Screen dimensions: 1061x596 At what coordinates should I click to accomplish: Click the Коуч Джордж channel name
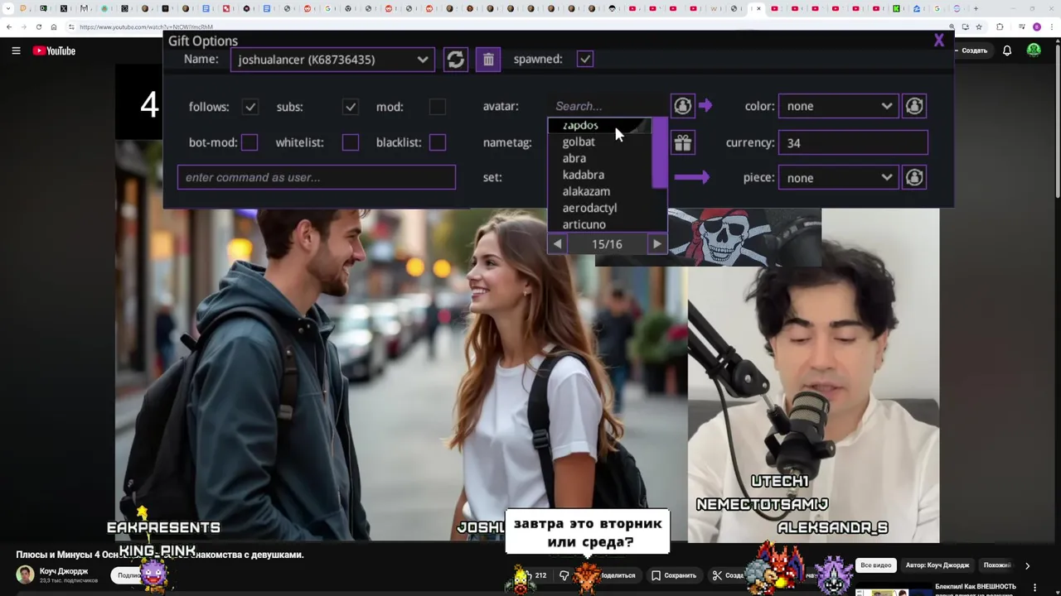(64, 571)
